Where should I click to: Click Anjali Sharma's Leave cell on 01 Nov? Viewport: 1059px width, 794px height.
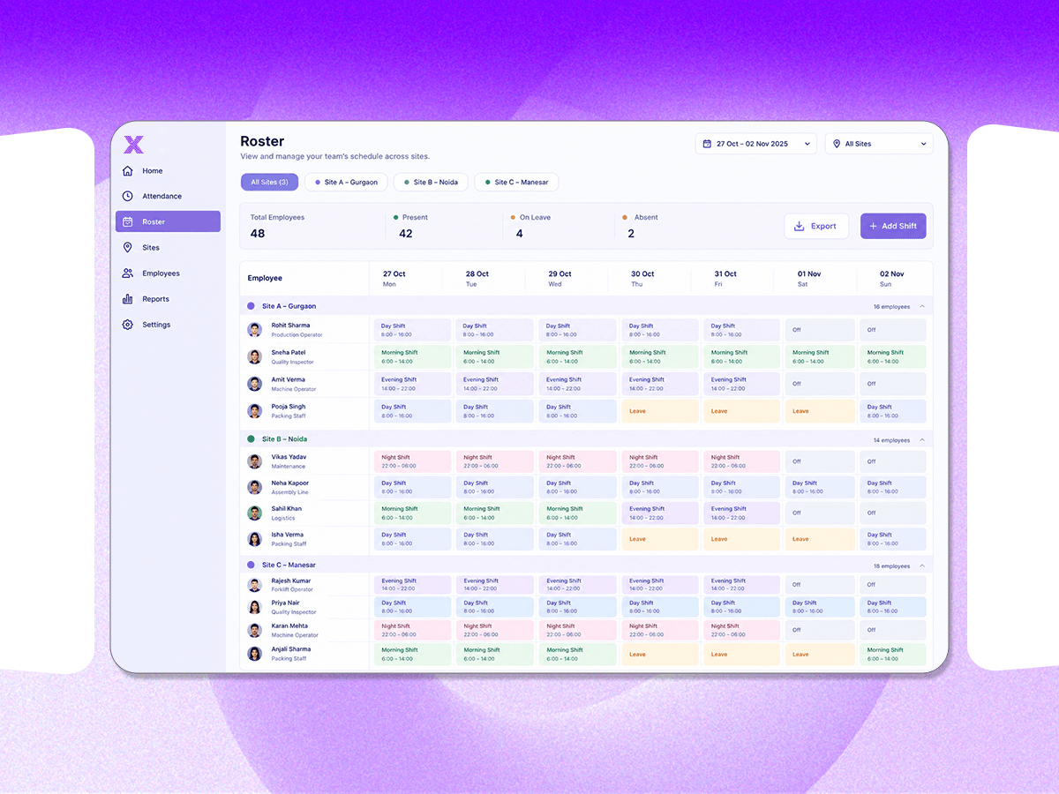pyautogui.click(x=820, y=655)
